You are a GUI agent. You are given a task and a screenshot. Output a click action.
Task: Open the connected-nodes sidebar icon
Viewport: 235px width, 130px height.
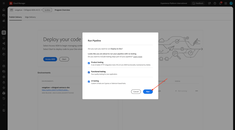(4, 43)
